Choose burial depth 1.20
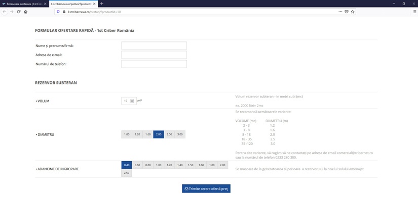The height and width of the screenshot is (199, 418). (x=169, y=165)
